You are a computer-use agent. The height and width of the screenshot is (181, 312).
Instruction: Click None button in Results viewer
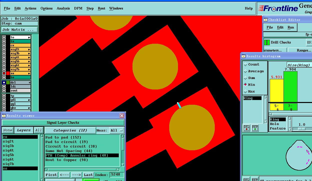(7, 130)
